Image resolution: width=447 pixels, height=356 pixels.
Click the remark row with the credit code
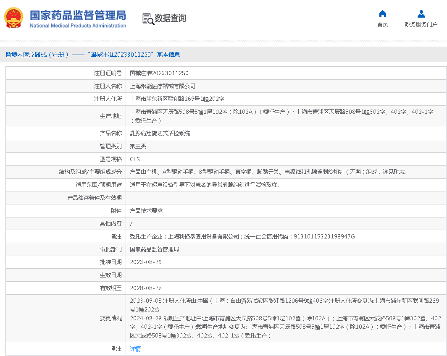[x=242, y=236]
